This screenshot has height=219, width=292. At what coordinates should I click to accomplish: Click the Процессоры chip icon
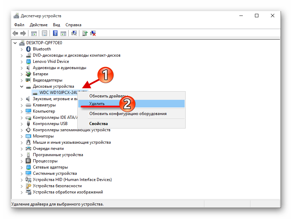click(28, 161)
